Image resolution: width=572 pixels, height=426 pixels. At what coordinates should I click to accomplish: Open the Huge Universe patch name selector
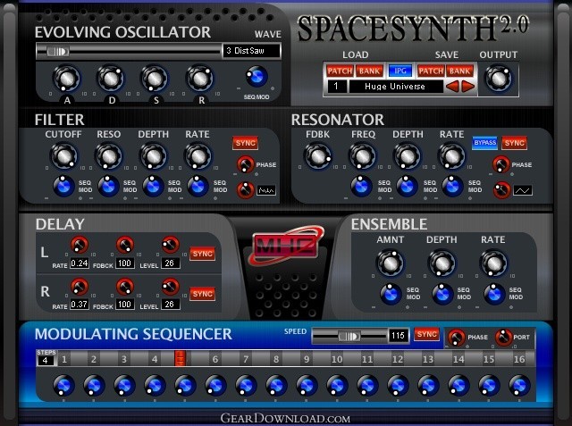click(395, 87)
